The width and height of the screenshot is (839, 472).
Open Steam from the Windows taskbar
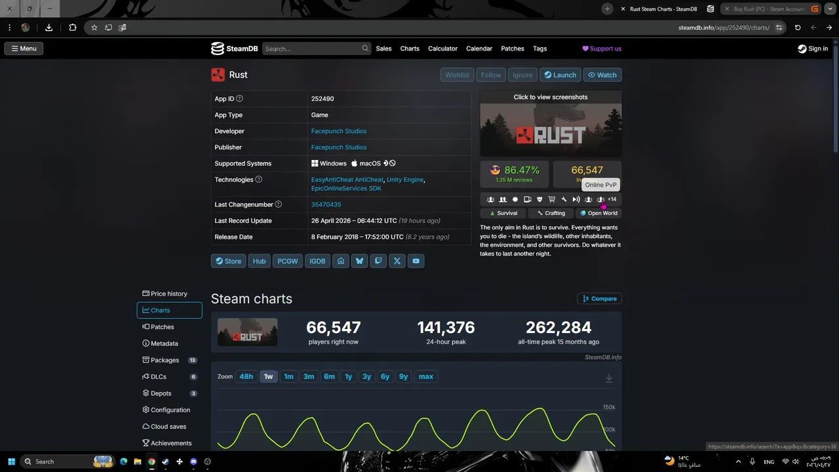pos(166,462)
